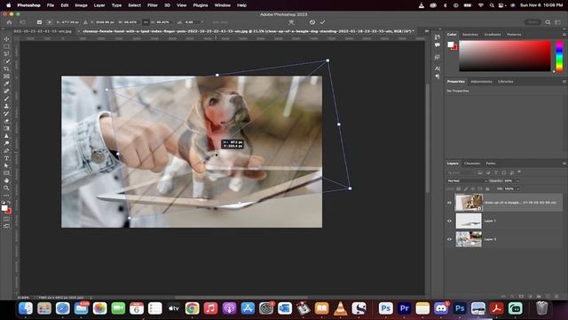Viewport: 568px width, 320px height.
Task: Open the Color panel flyout menu
Action: [564, 35]
